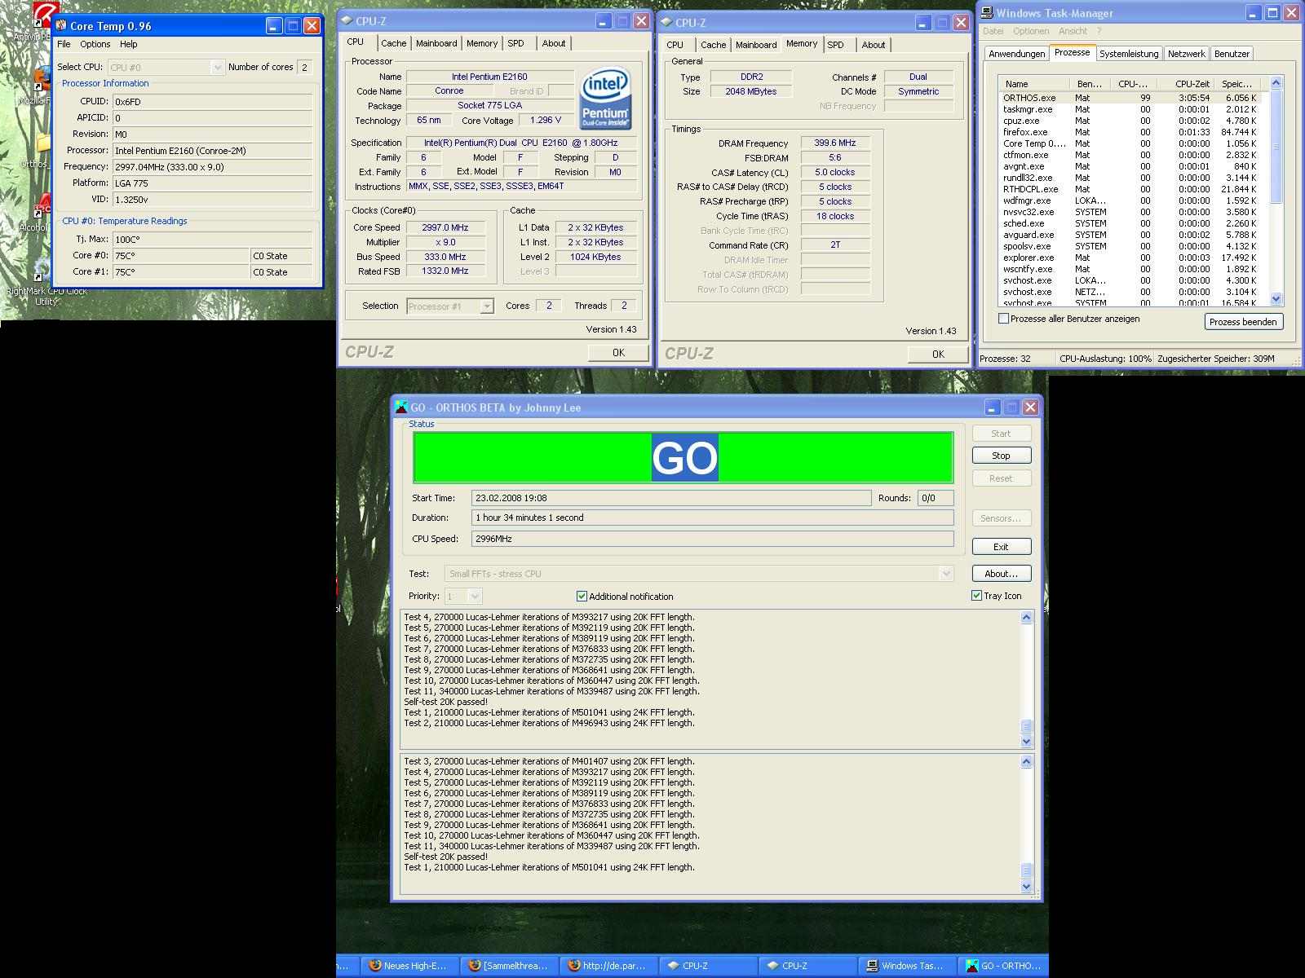This screenshot has width=1305, height=978.
Task: Open File menu in Core Temp
Action: click(x=64, y=44)
